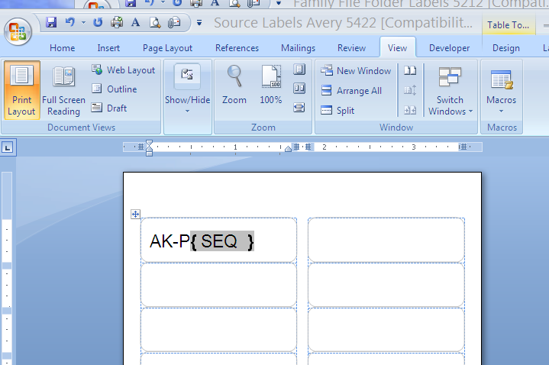Screen dimensions: 549x365
Task: Switch to Web Layout view
Action: (123, 70)
